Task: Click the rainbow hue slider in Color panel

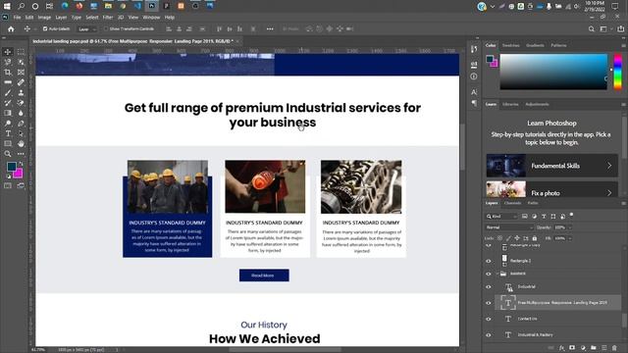Action: [x=618, y=72]
